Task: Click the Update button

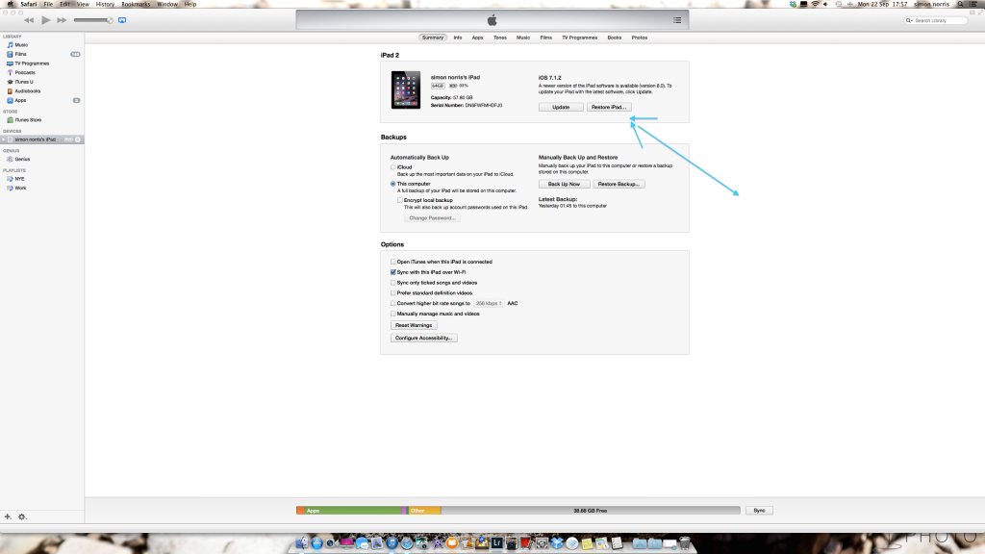Action: click(561, 108)
